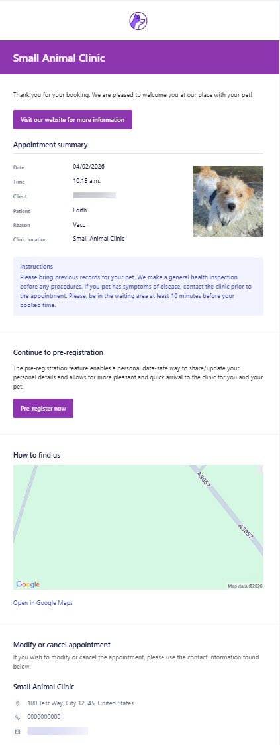Click the Appointment summary heading
The height and width of the screenshot is (745, 280).
point(50,145)
